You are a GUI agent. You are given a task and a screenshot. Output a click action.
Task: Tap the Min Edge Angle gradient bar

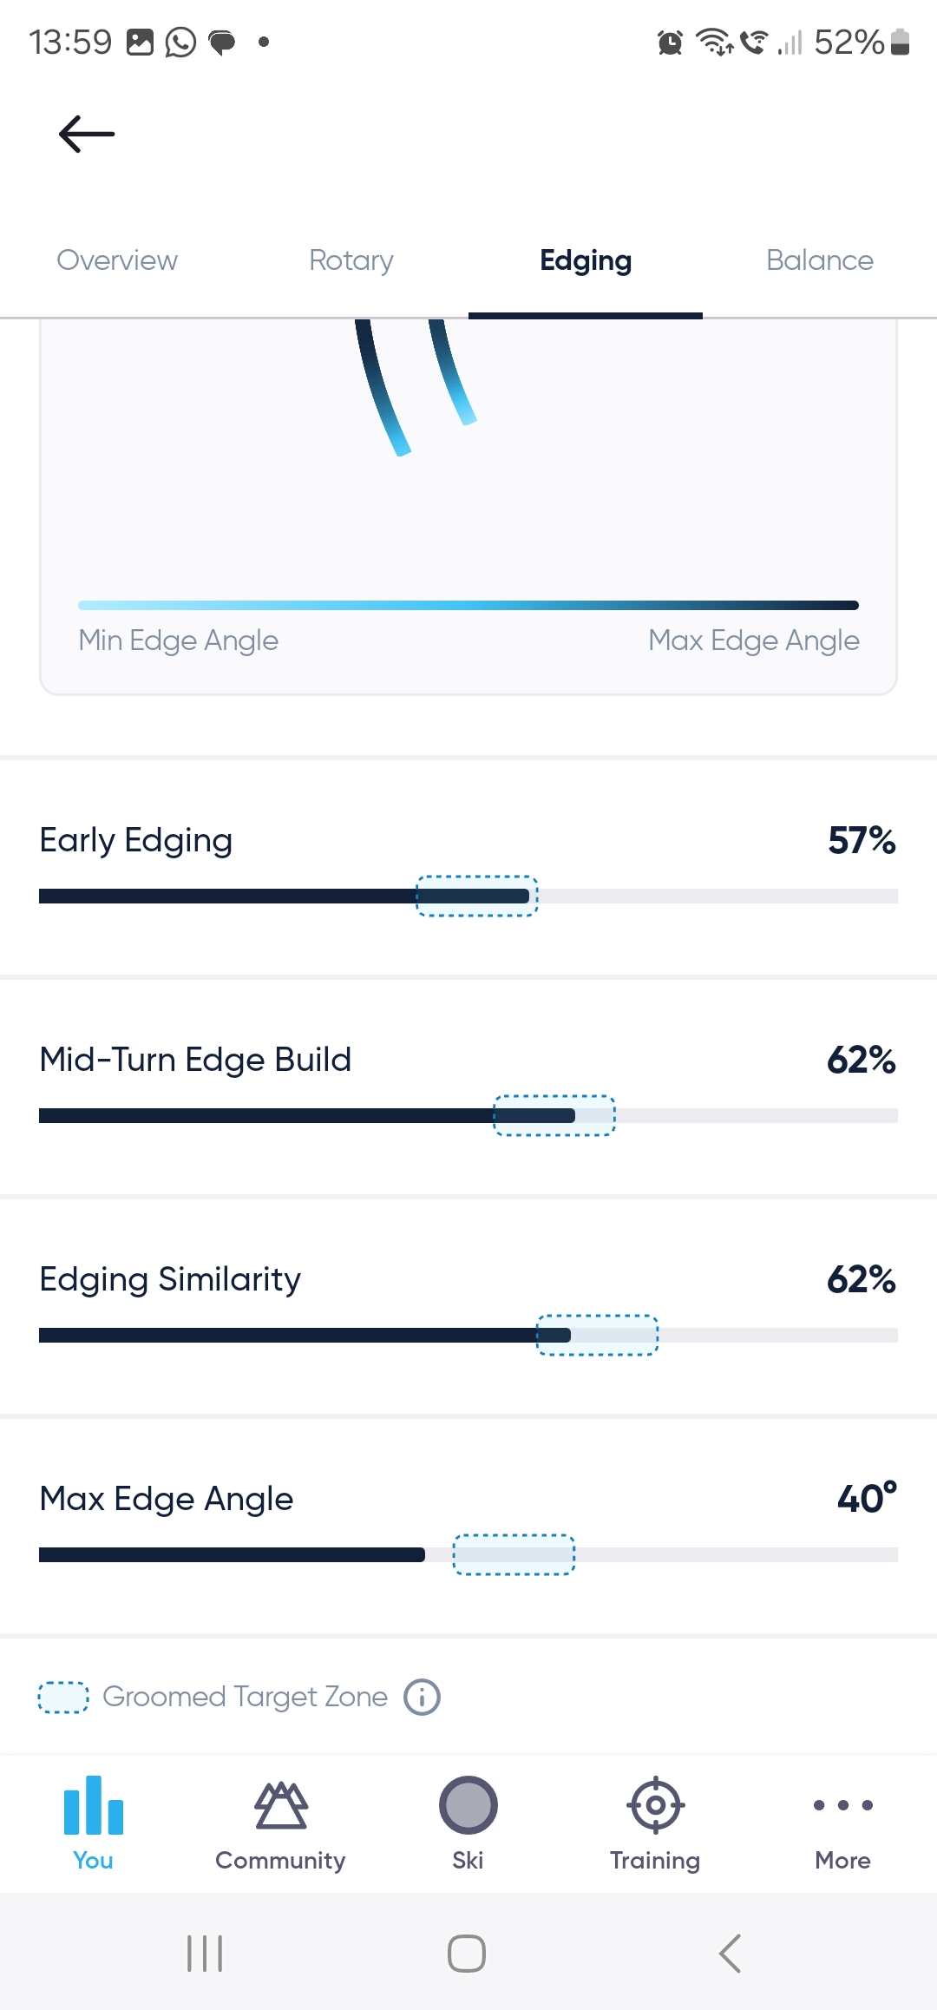[x=468, y=605]
